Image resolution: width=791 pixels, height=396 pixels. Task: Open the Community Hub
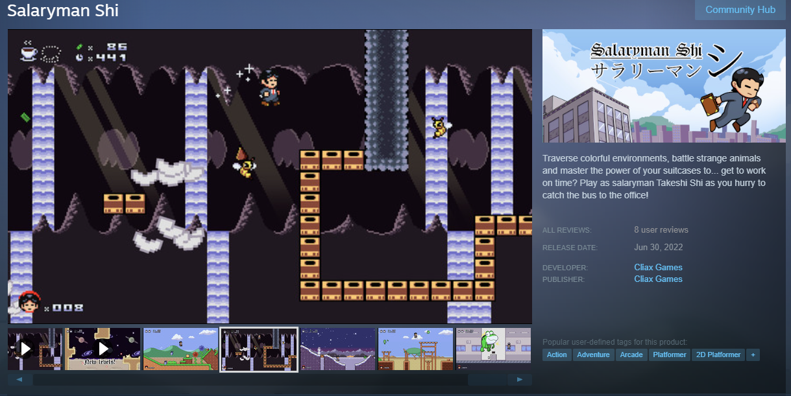[740, 10]
